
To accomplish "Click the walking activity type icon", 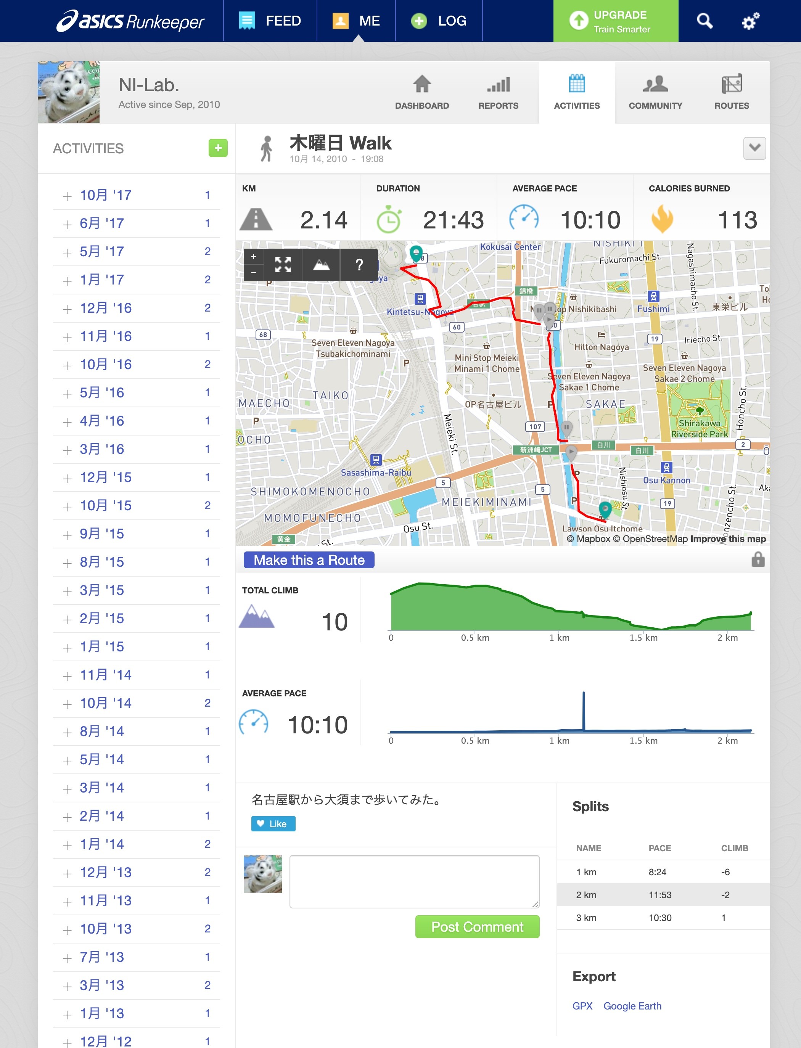I will coord(267,149).
